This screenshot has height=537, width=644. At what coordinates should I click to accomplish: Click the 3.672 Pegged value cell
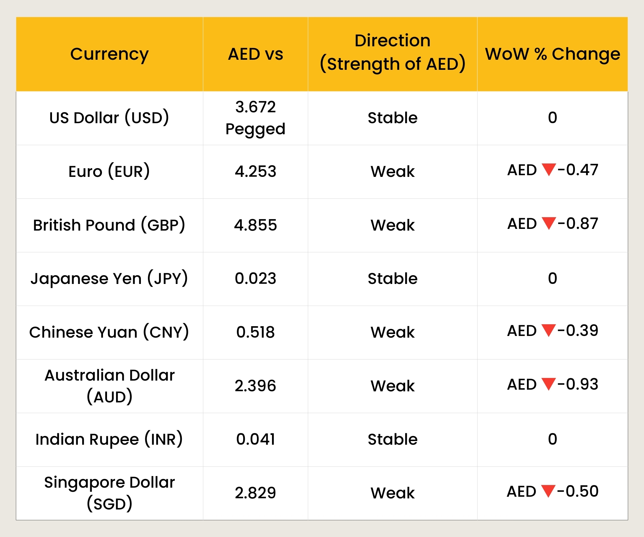click(x=256, y=118)
